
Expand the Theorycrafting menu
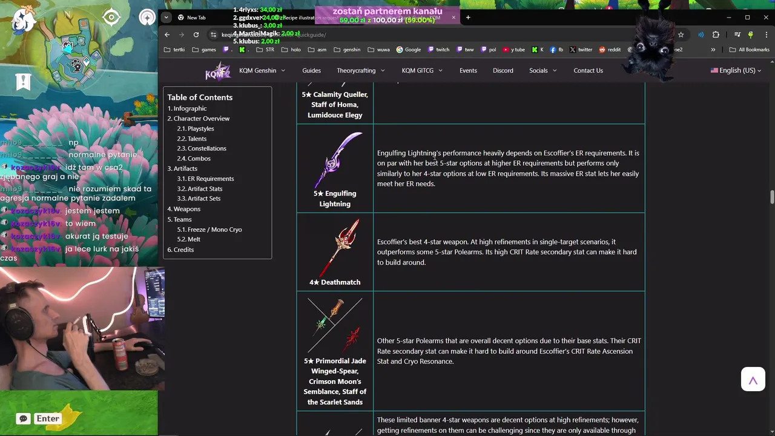[x=361, y=70]
